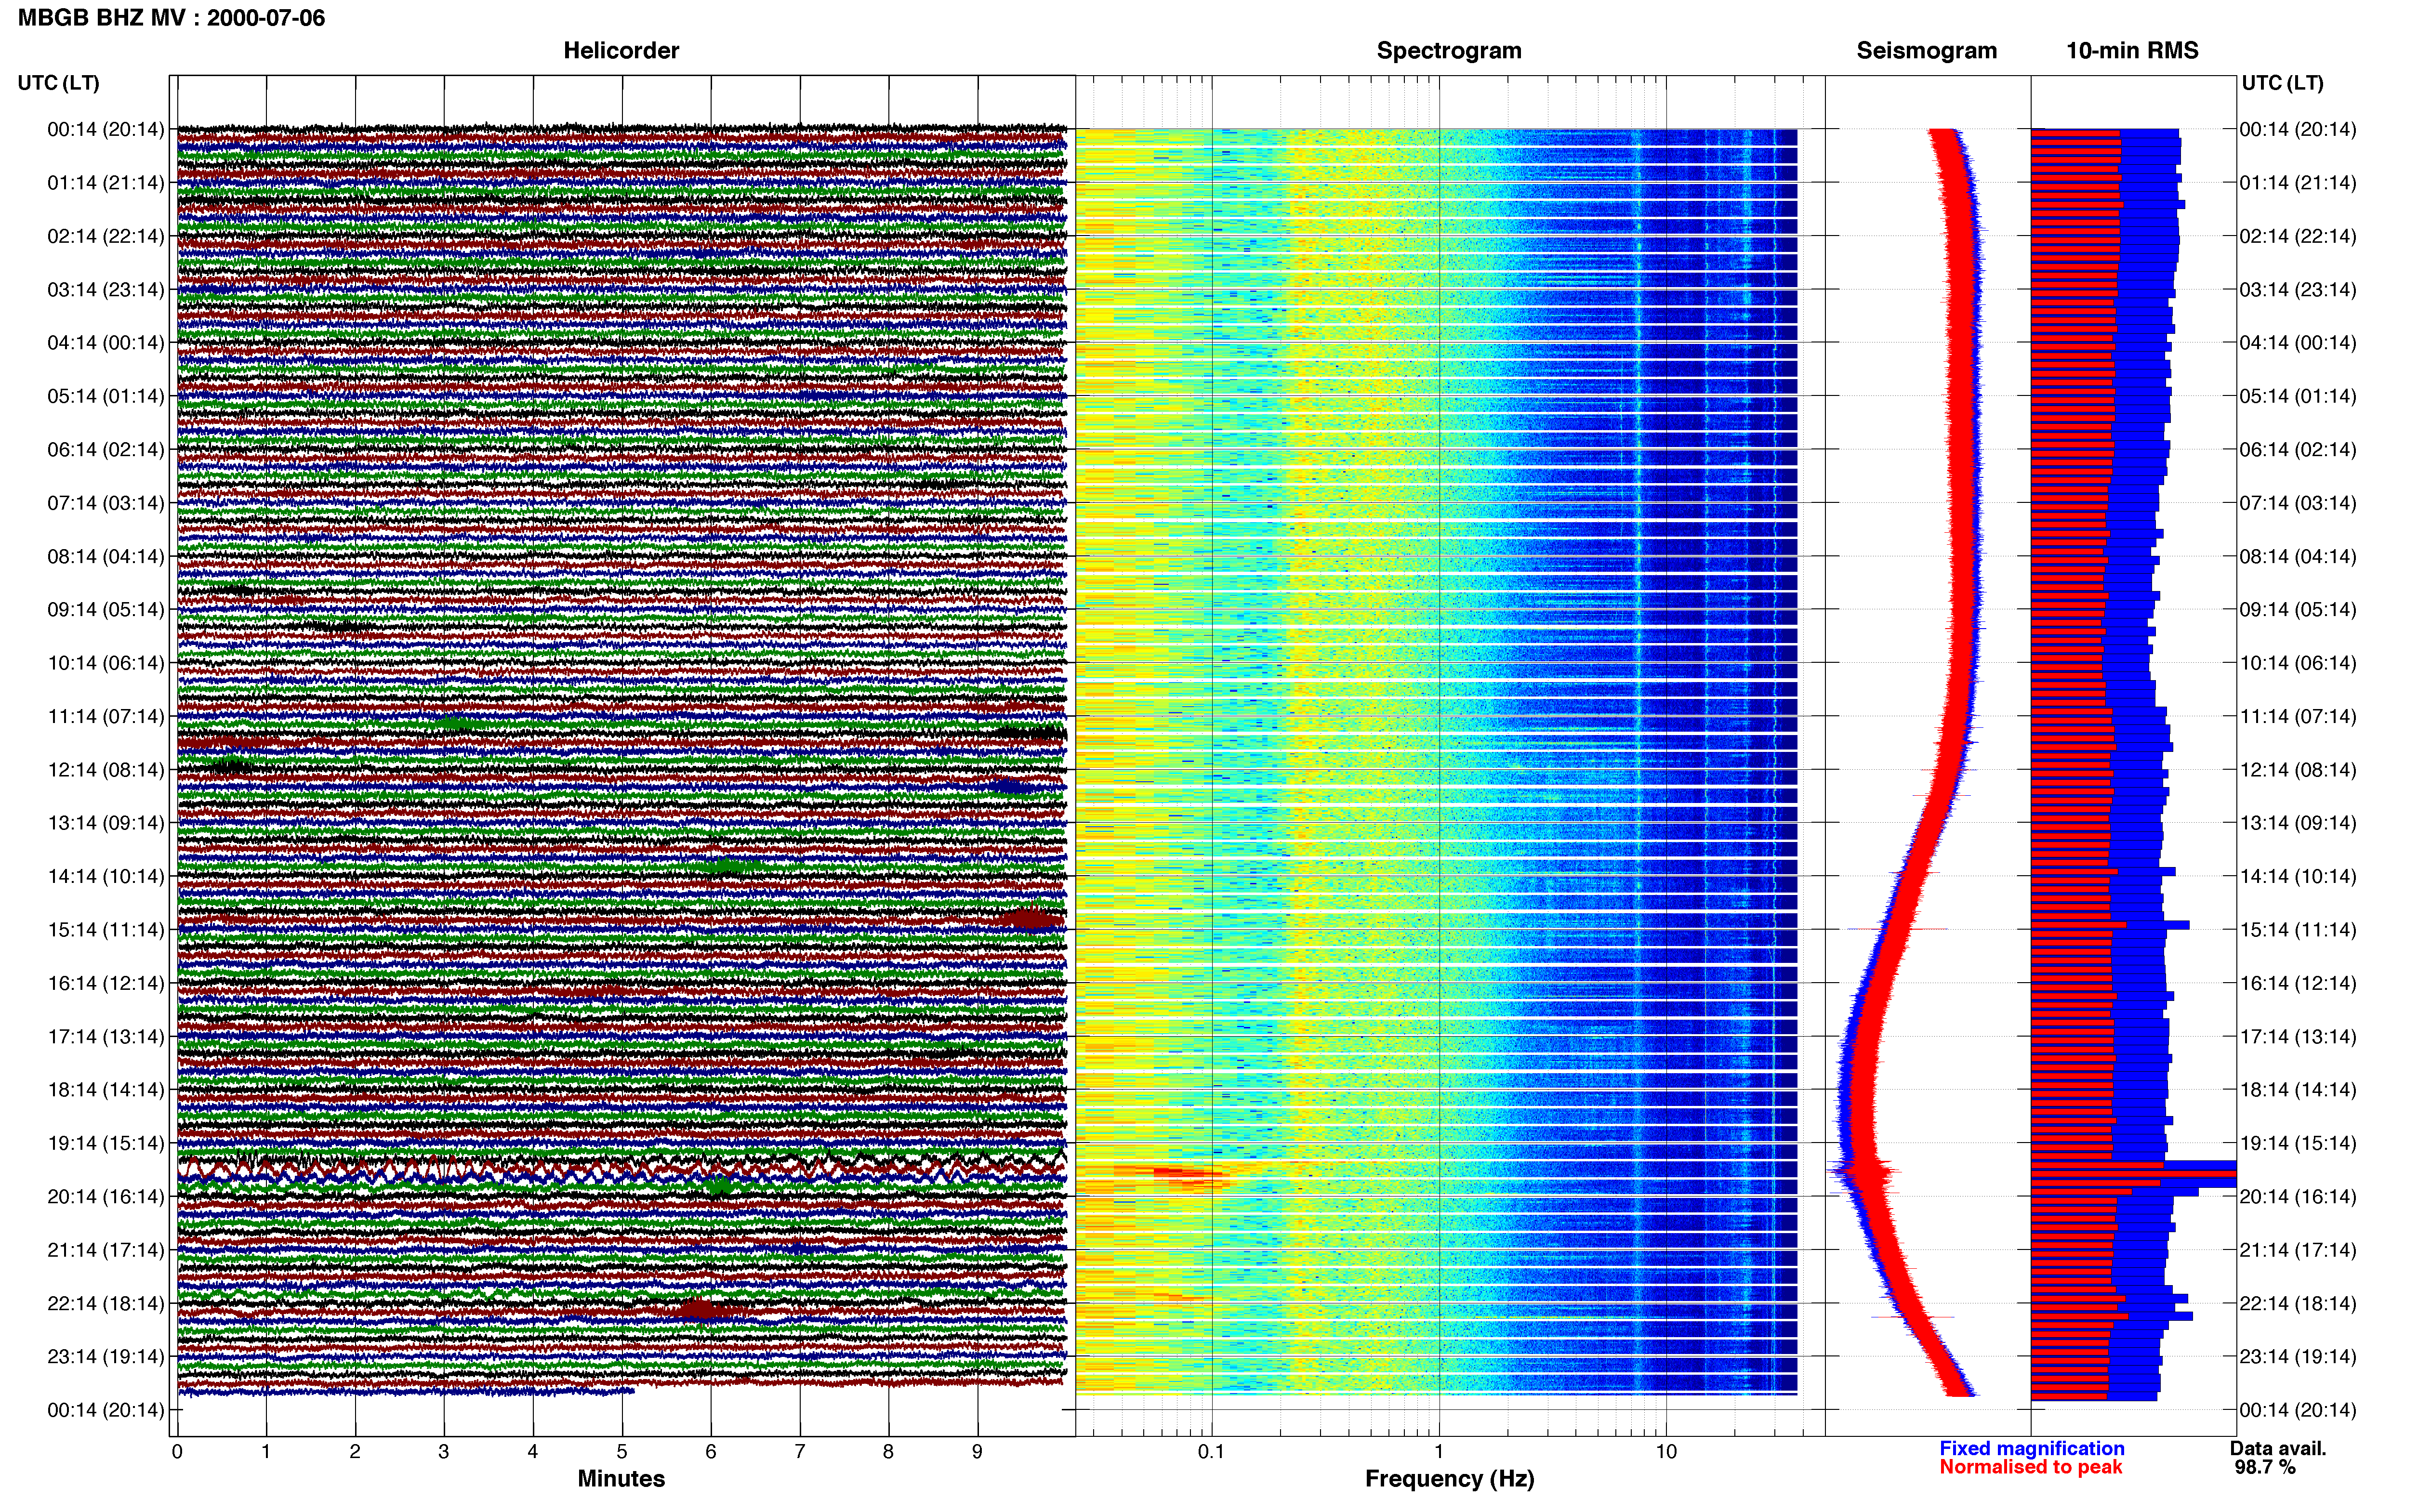Click the '9' tick on the Minutes axis
This screenshot has width=2418, height=1512.
(x=977, y=1451)
